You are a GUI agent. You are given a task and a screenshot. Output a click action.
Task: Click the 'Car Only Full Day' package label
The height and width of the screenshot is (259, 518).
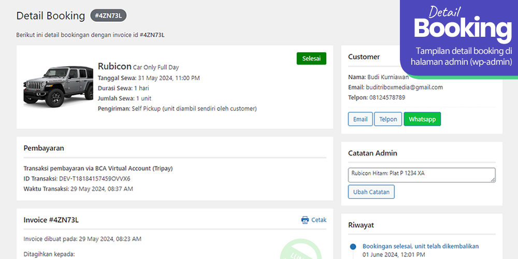click(156, 67)
